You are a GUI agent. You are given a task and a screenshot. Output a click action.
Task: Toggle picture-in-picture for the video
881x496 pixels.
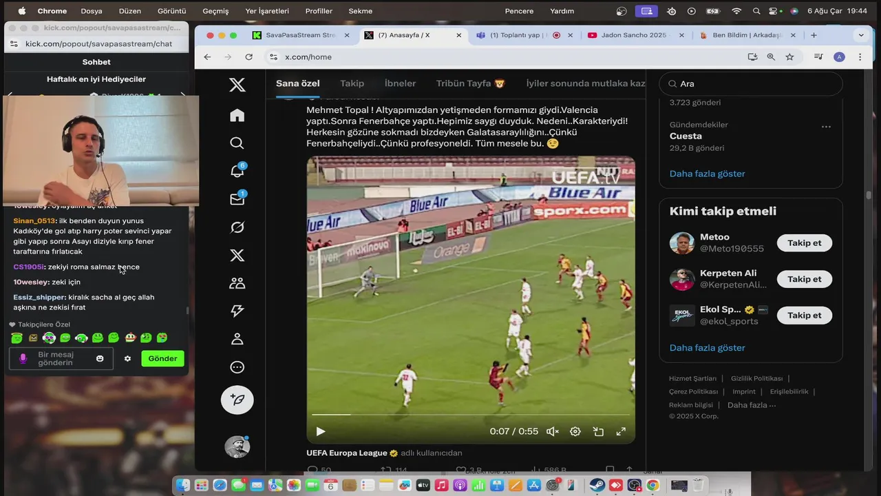click(x=598, y=431)
